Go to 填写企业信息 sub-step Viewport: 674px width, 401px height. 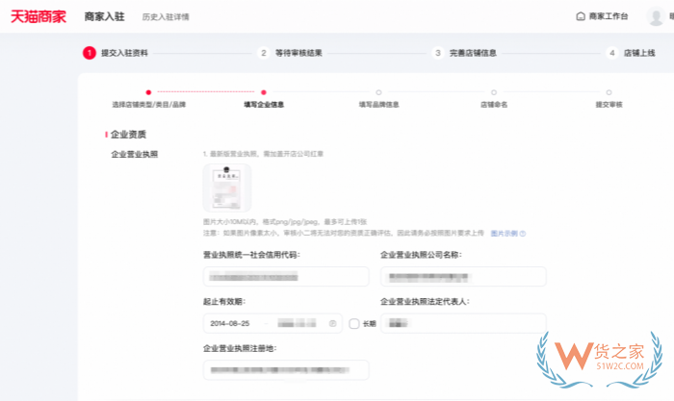264,104
